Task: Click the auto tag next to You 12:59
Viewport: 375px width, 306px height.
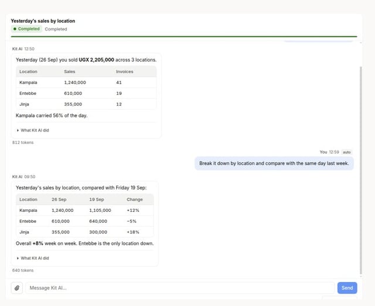Action: [x=346, y=152]
